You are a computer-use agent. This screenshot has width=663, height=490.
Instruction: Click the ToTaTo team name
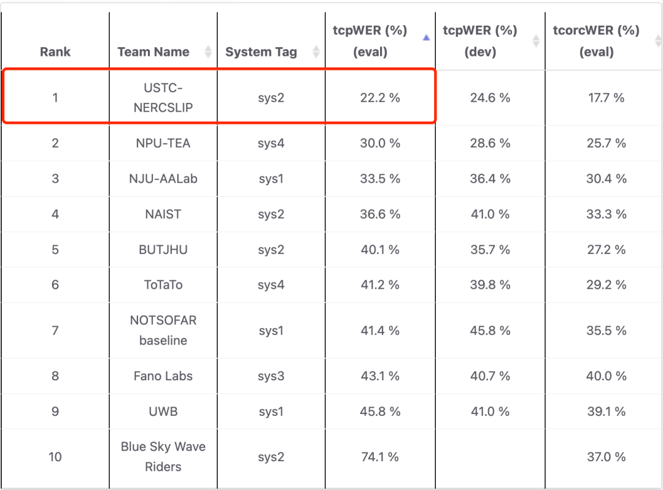(163, 285)
